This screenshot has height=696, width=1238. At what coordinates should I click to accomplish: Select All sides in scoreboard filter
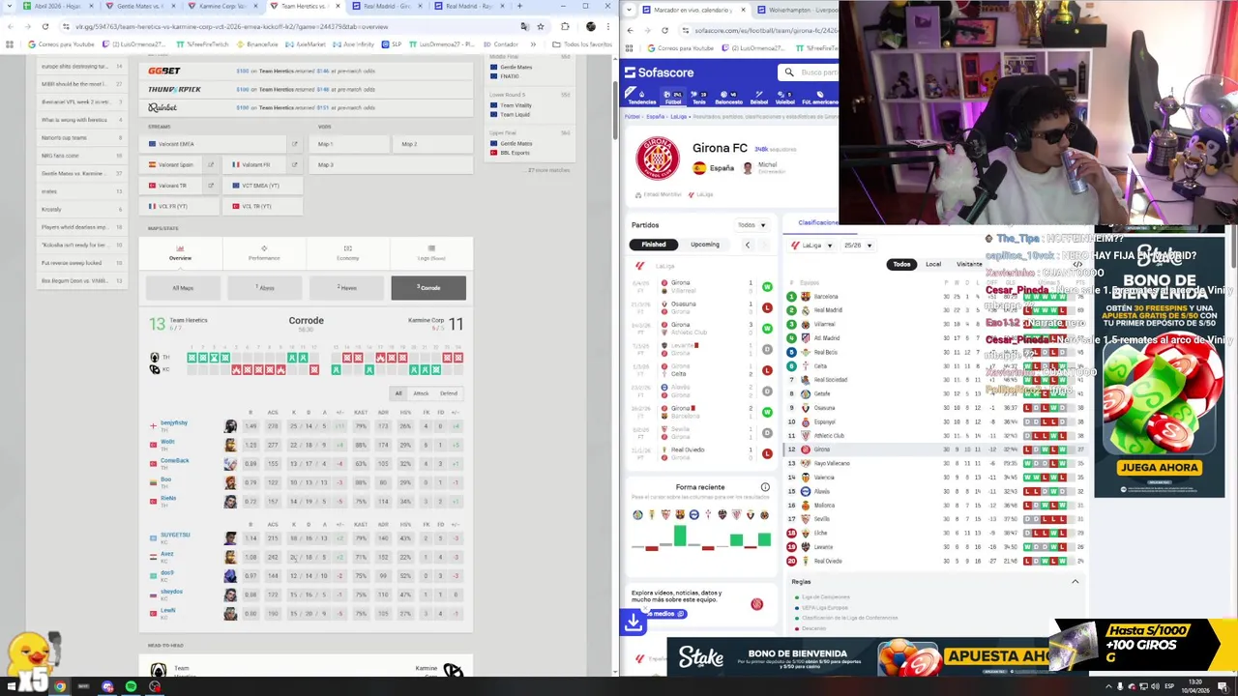tap(398, 393)
